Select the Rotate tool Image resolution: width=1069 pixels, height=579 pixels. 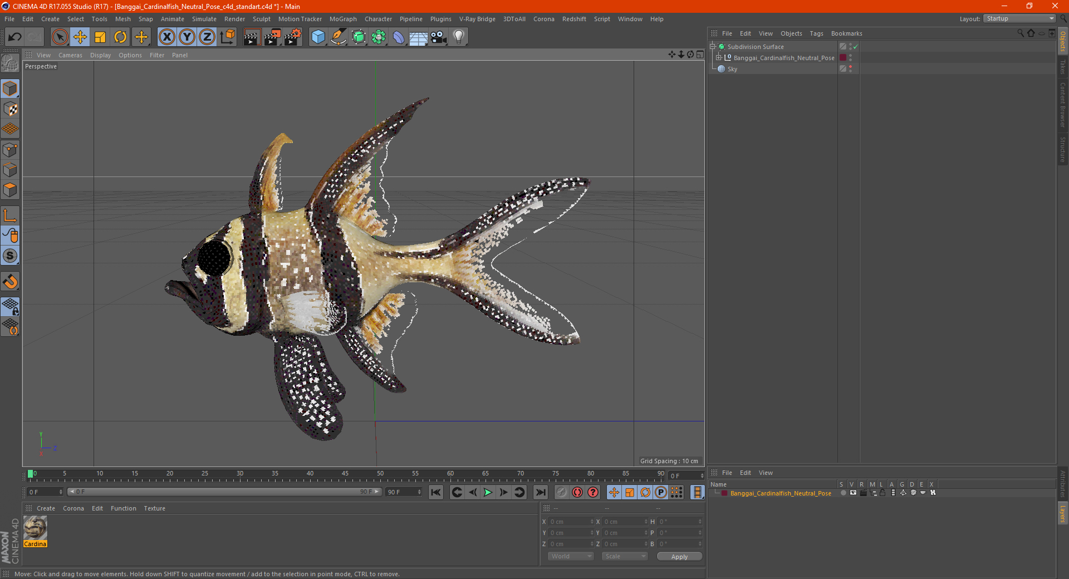pyautogui.click(x=120, y=37)
